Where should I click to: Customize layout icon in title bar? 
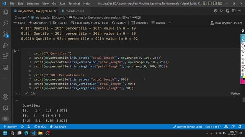coord(220,3)
